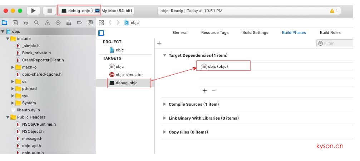360x161 pixels.
Task: Add a new build phase with plus
Action: coord(159,43)
